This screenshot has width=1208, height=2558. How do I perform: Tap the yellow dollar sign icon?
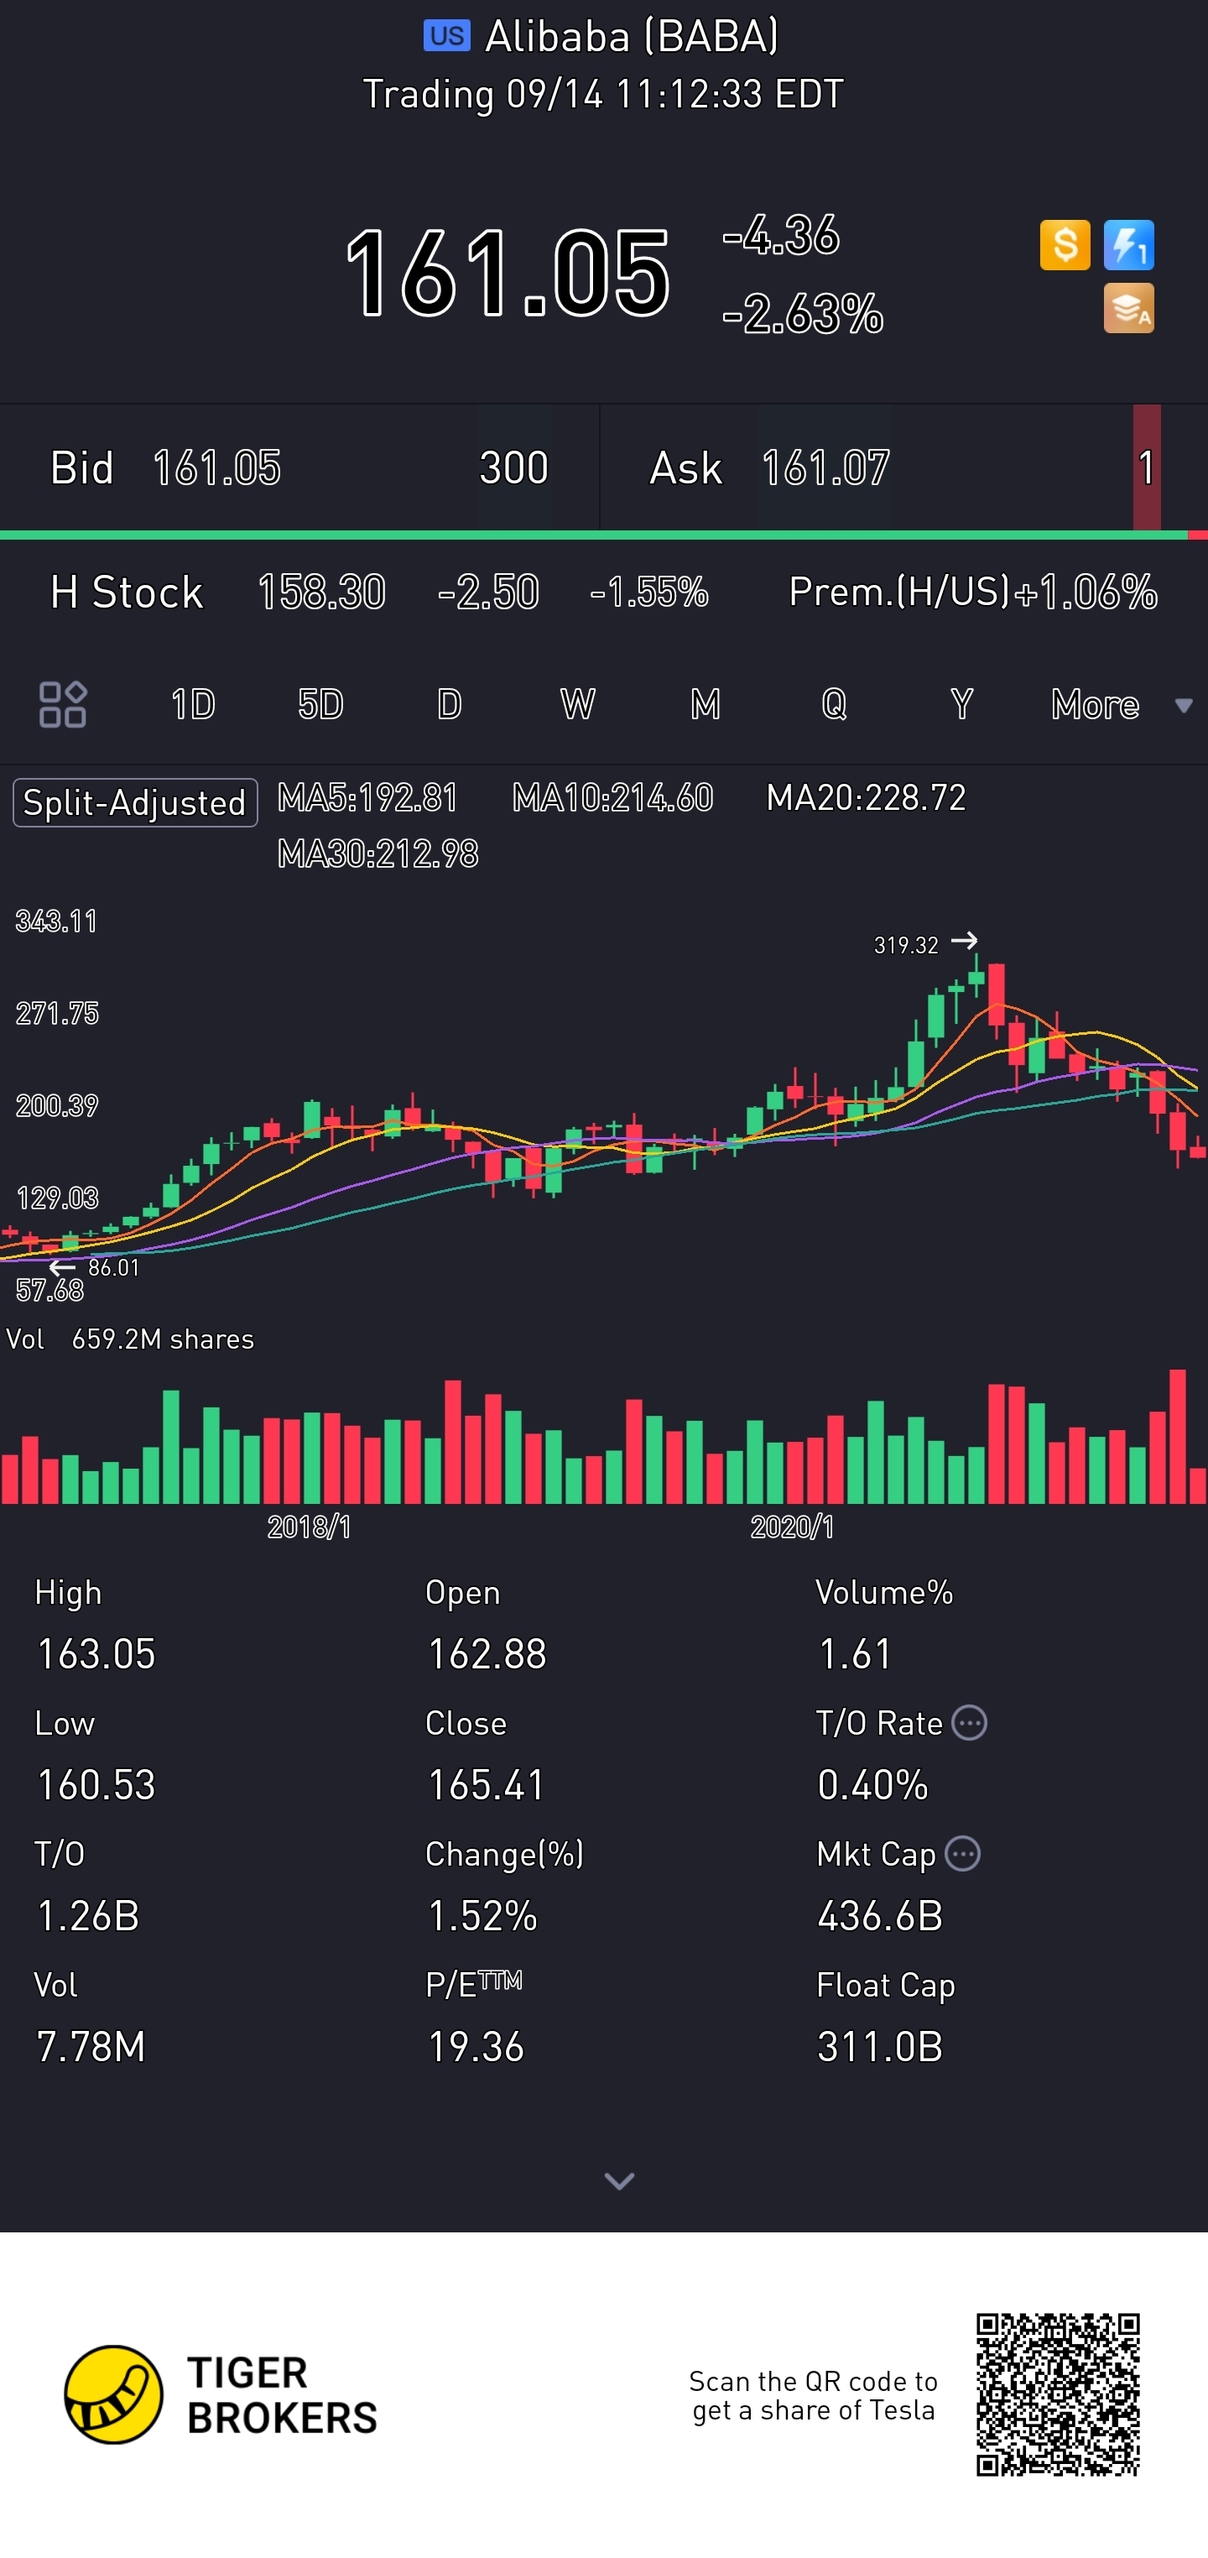click(1064, 244)
